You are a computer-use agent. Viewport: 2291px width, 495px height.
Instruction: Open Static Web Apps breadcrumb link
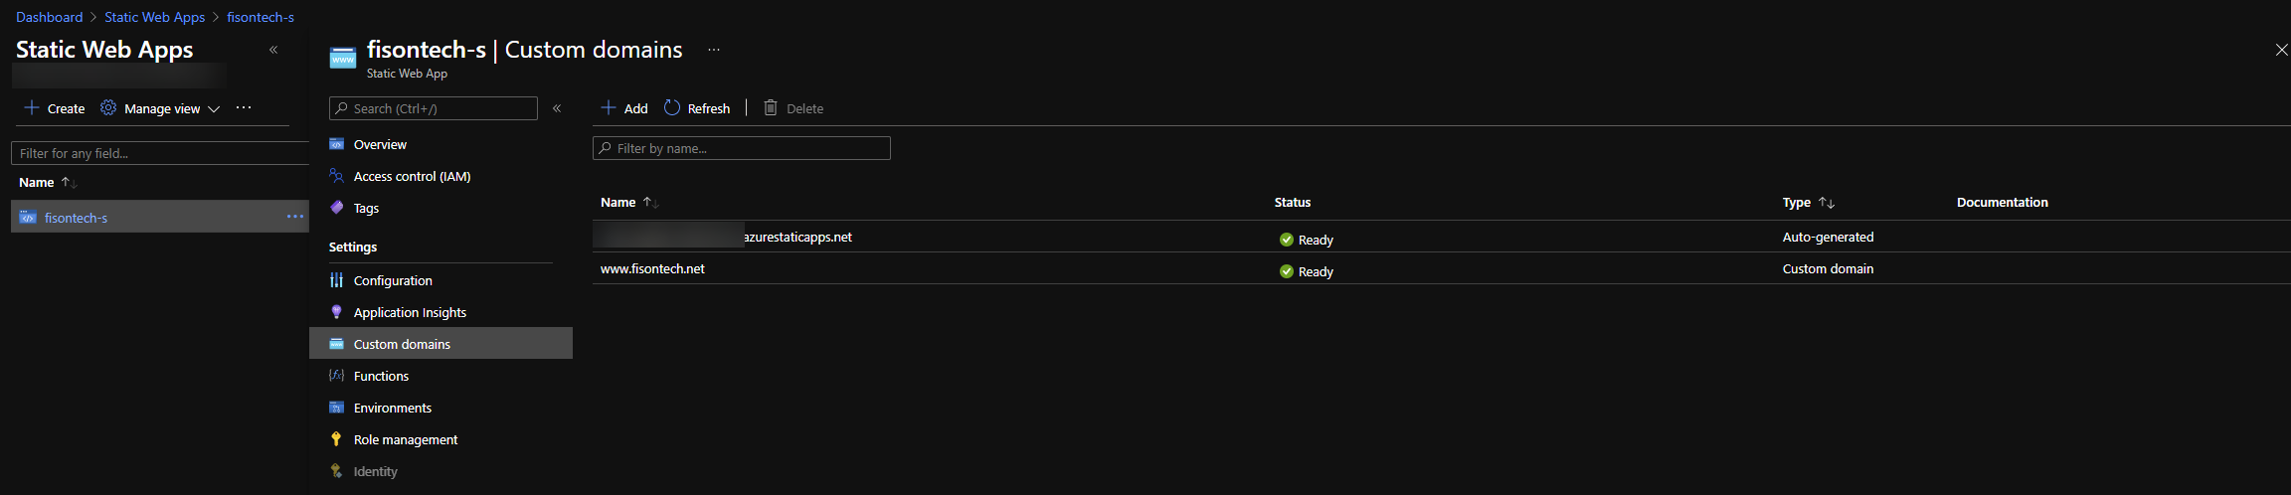click(154, 17)
